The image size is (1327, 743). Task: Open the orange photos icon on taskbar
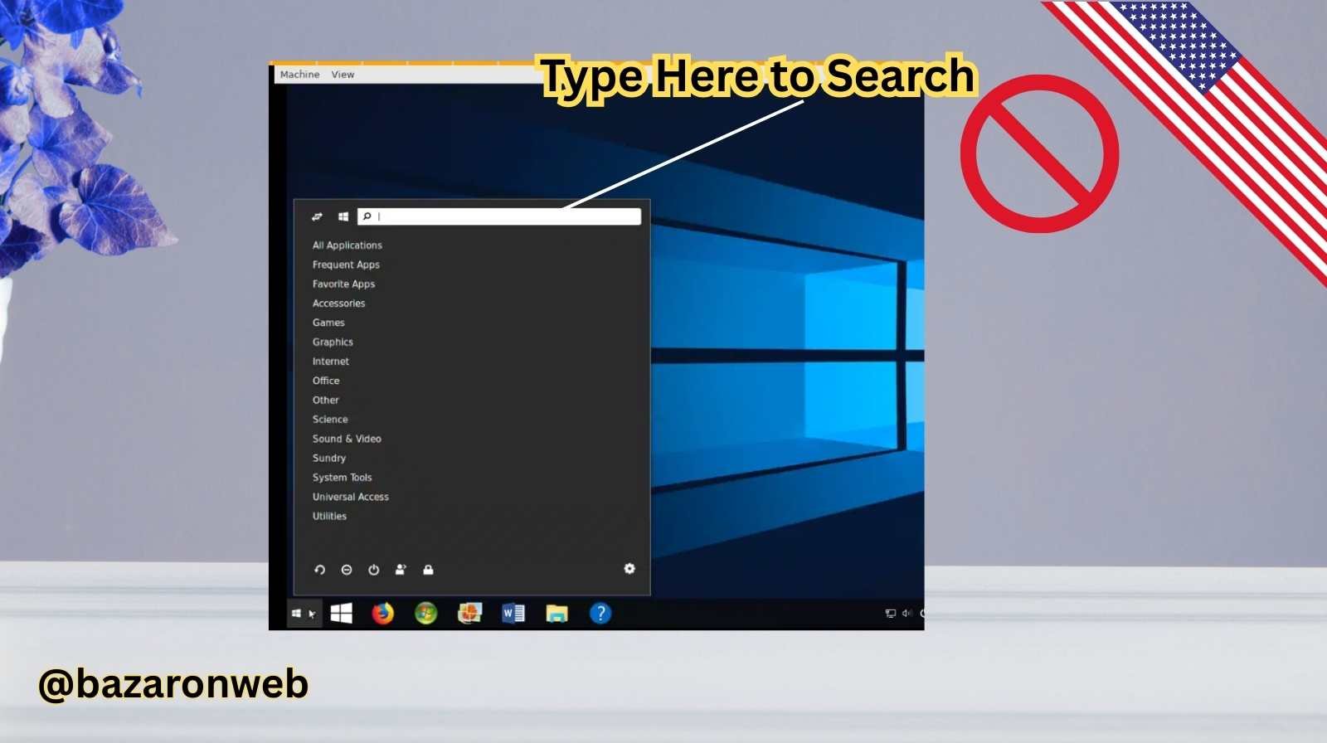coord(469,613)
